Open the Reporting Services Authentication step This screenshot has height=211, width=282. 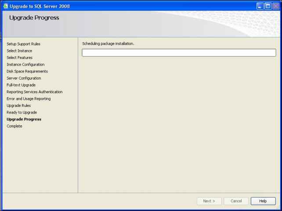(35, 92)
